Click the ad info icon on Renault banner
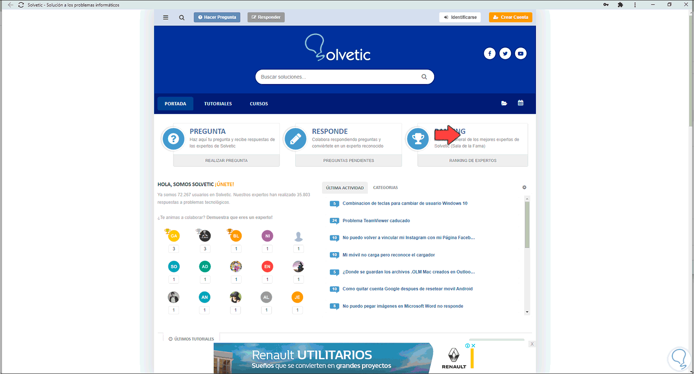Screen dimensions: 694x374 click(x=467, y=346)
